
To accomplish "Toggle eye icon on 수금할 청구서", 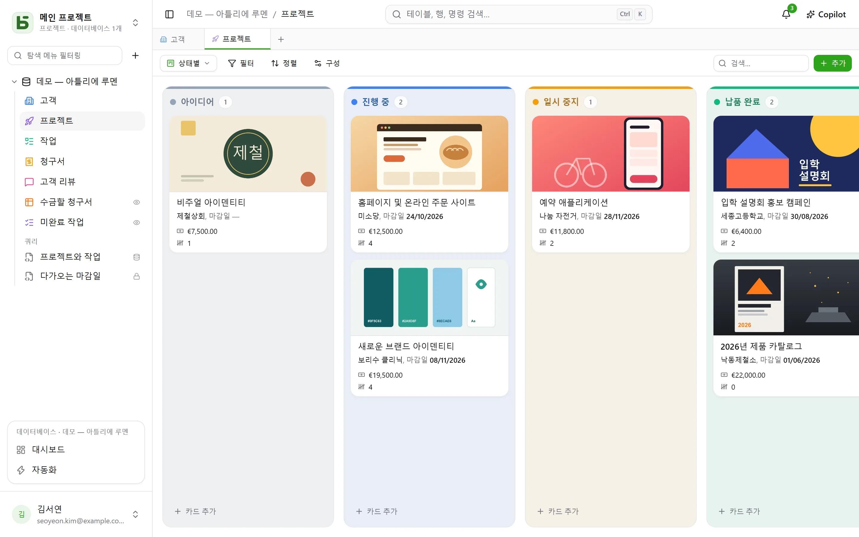I will 136,203.
